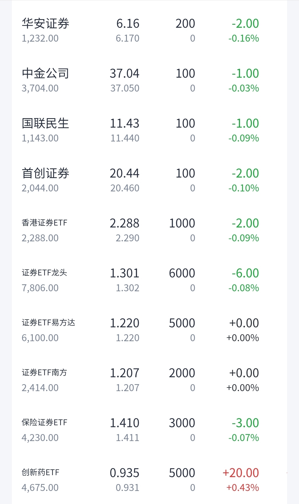Click market value 7,806.00
The width and height of the screenshot is (299, 504).
point(40,288)
